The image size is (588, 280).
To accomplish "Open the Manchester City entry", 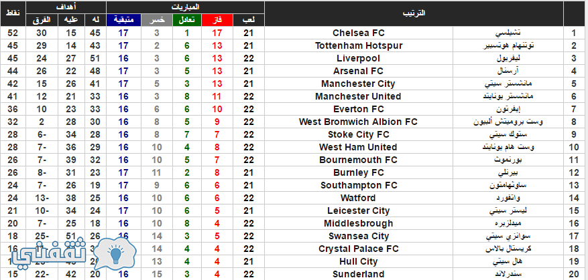I will tap(359, 84).
